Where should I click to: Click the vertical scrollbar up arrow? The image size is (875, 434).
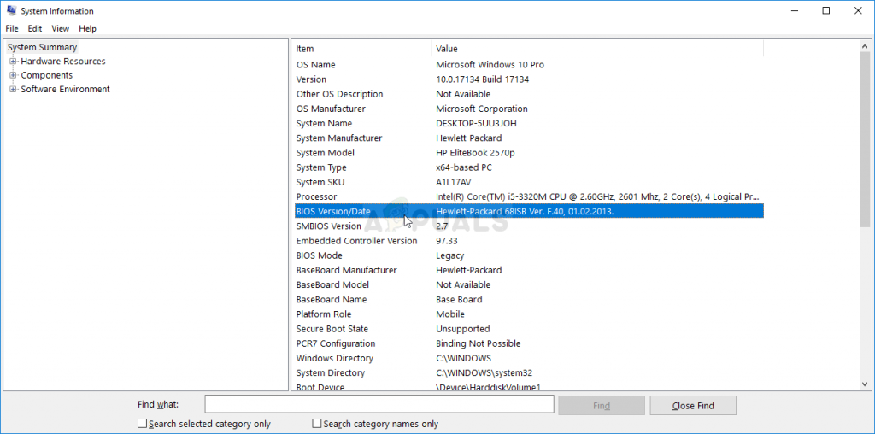(865, 47)
